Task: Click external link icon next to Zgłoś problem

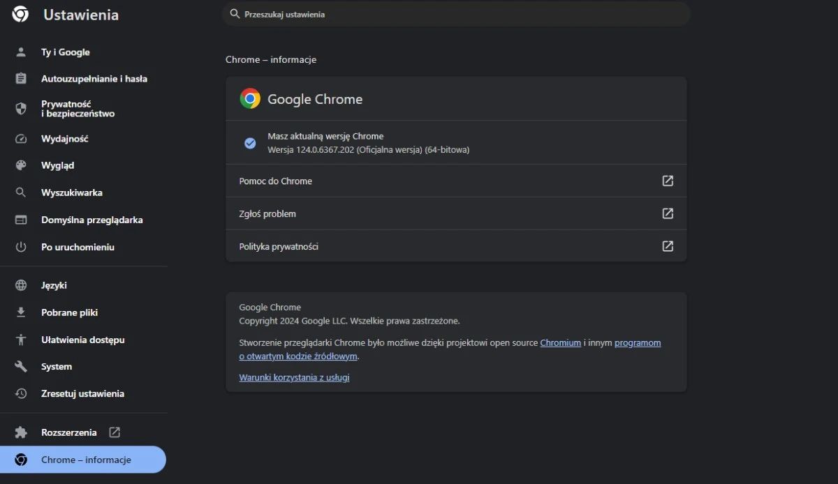Action: (668, 213)
